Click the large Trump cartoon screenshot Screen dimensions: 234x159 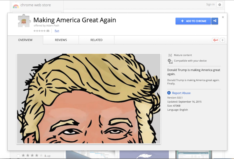[x=89, y=98]
